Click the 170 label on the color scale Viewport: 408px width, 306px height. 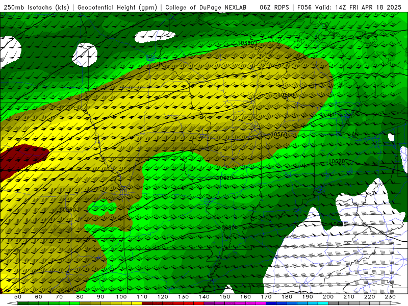click(266, 297)
